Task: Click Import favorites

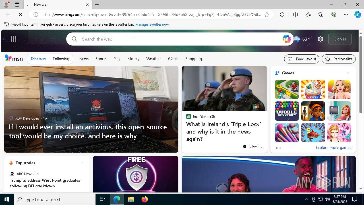Action: tap(19, 24)
